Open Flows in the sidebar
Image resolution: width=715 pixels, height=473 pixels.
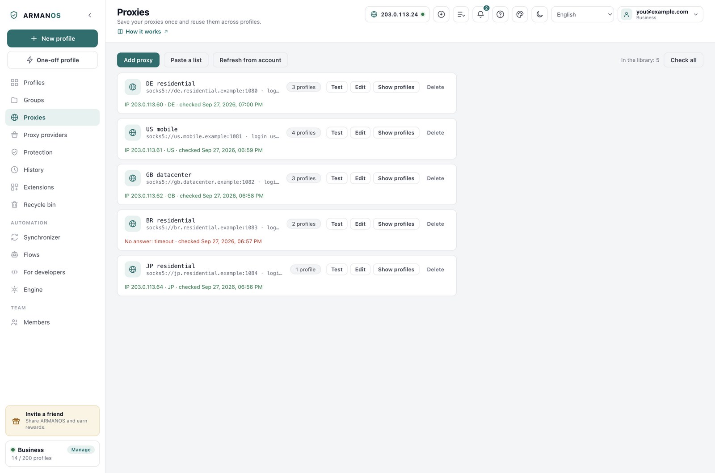pyautogui.click(x=52, y=255)
